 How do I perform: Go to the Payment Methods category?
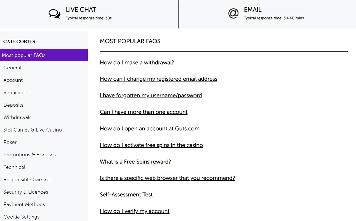pos(24,204)
